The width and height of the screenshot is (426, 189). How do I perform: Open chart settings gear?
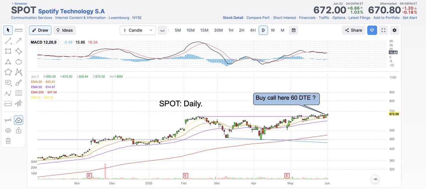point(395,30)
